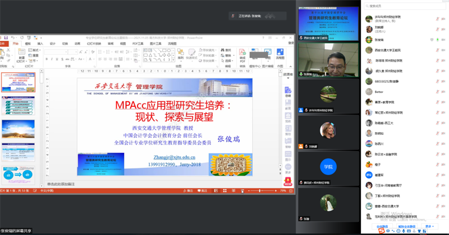This screenshot has height=235, width=449.
Task: Start slide show from status bar icon
Action: point(242,191)
